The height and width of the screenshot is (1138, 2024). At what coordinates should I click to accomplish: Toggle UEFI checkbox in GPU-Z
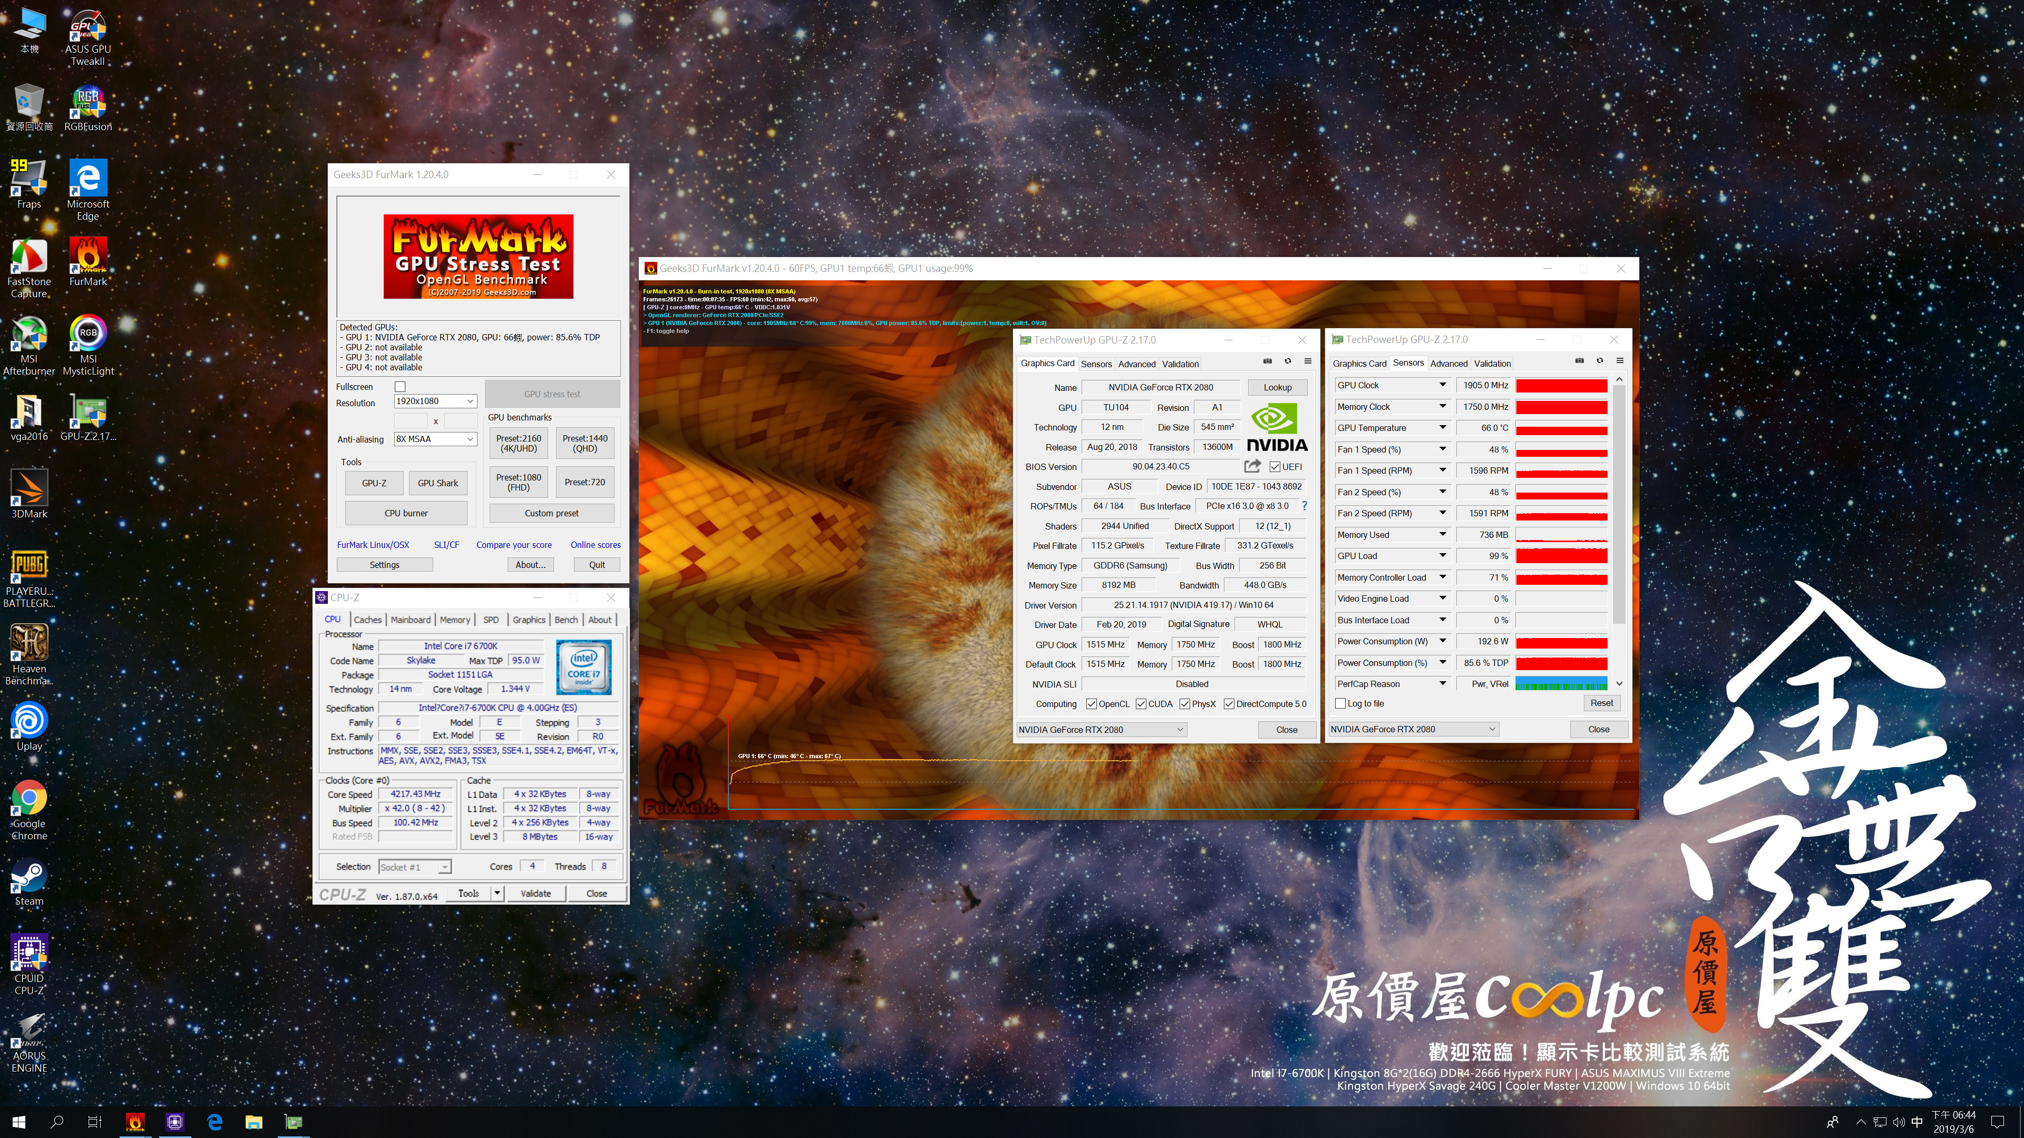coord(1274,466)
